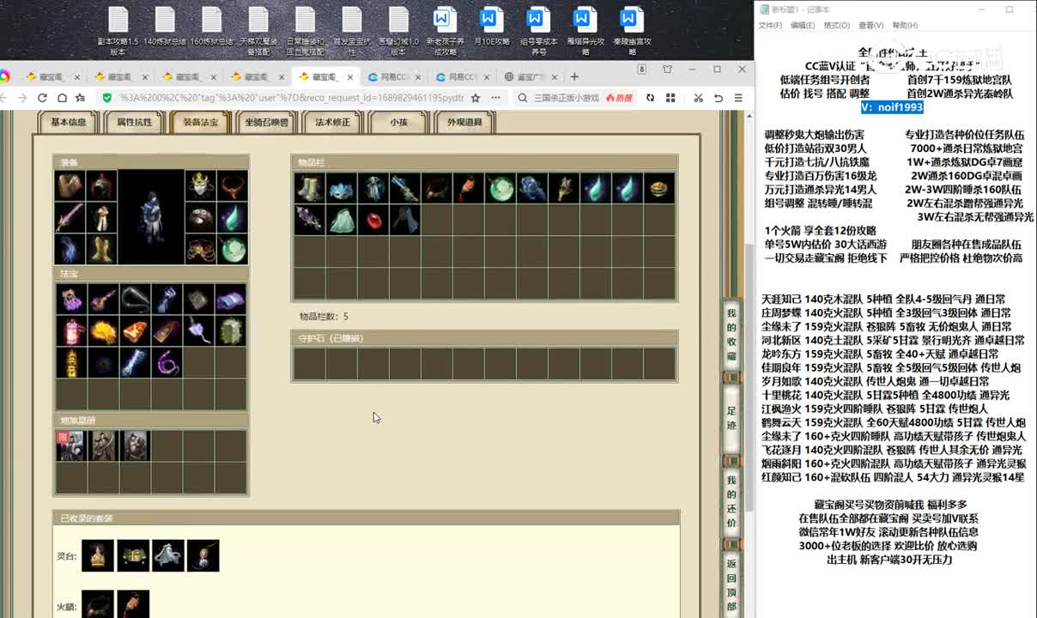The height and width of the screenshot is (618, 1037).
Task: Select the equipped red necklace item
Action: point(232,185)
